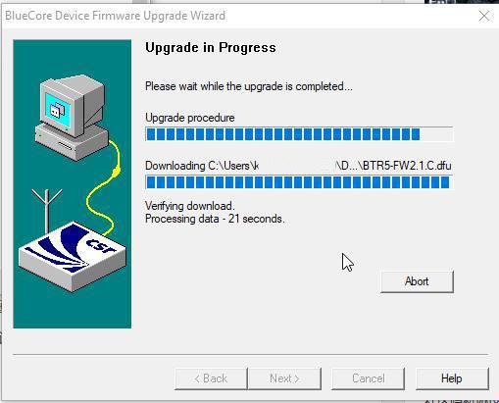Click the antenna icon on the device

47,211
